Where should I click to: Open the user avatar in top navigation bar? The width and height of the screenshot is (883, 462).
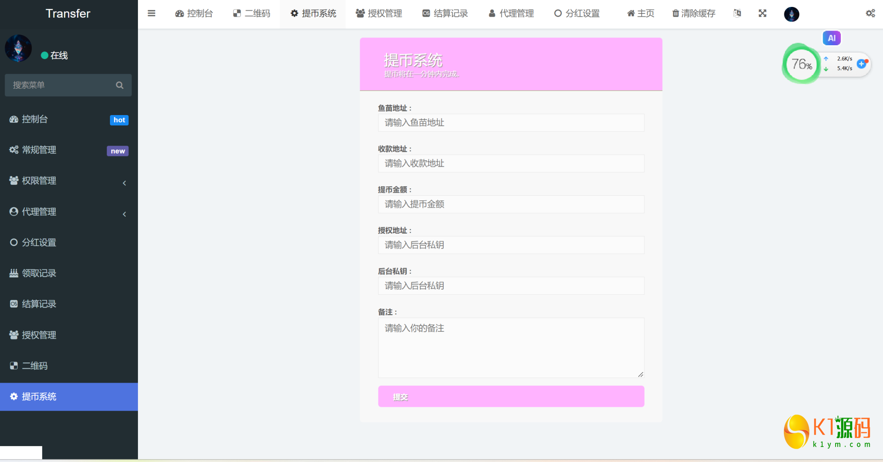coord(792,14)
